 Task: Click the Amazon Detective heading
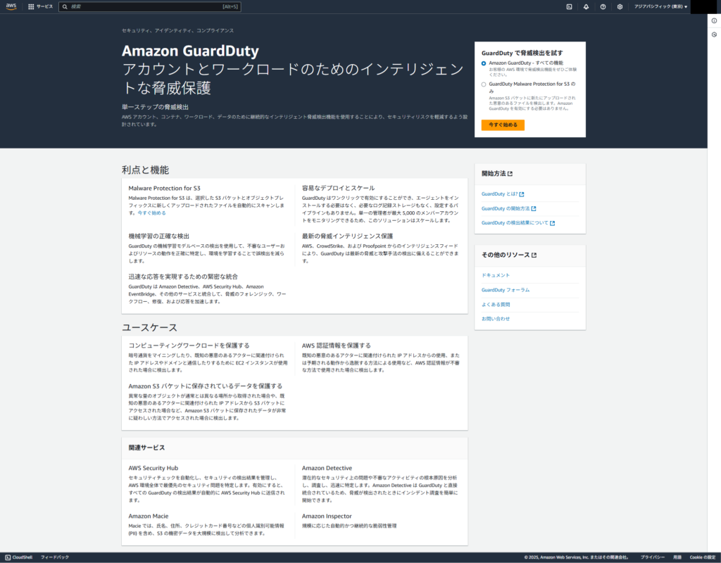click(x=327, y=468)
